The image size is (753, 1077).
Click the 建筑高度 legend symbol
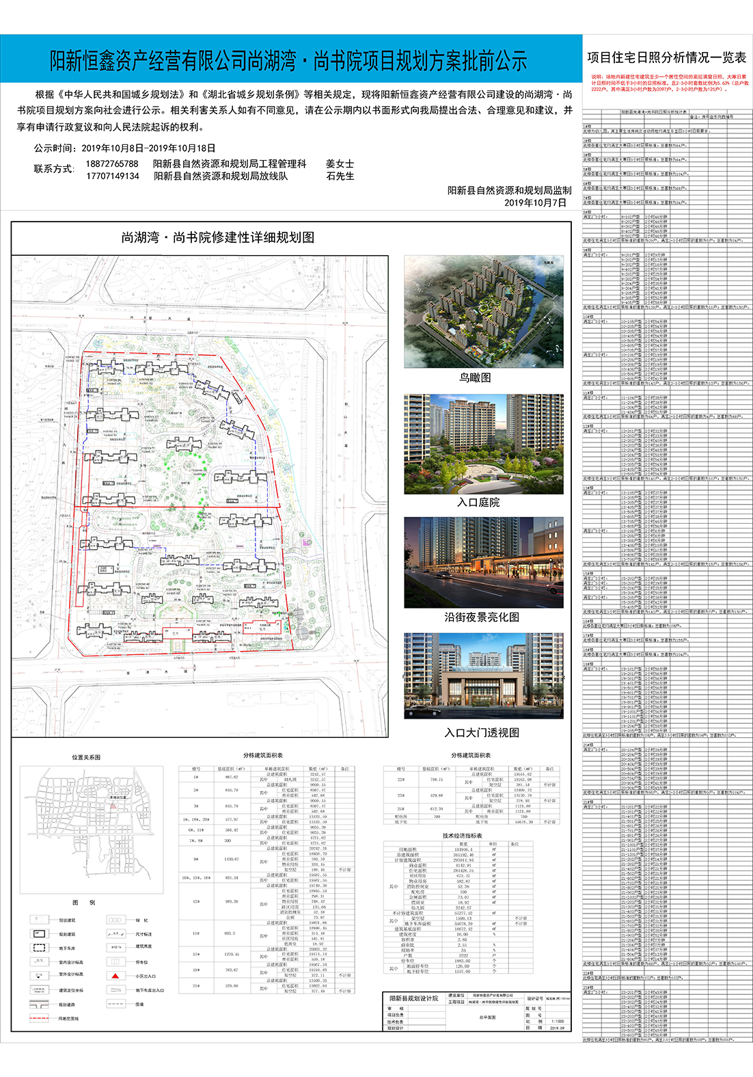116,947
